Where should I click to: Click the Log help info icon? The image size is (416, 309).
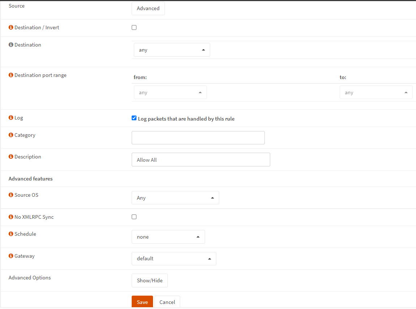tap(11, 118)
